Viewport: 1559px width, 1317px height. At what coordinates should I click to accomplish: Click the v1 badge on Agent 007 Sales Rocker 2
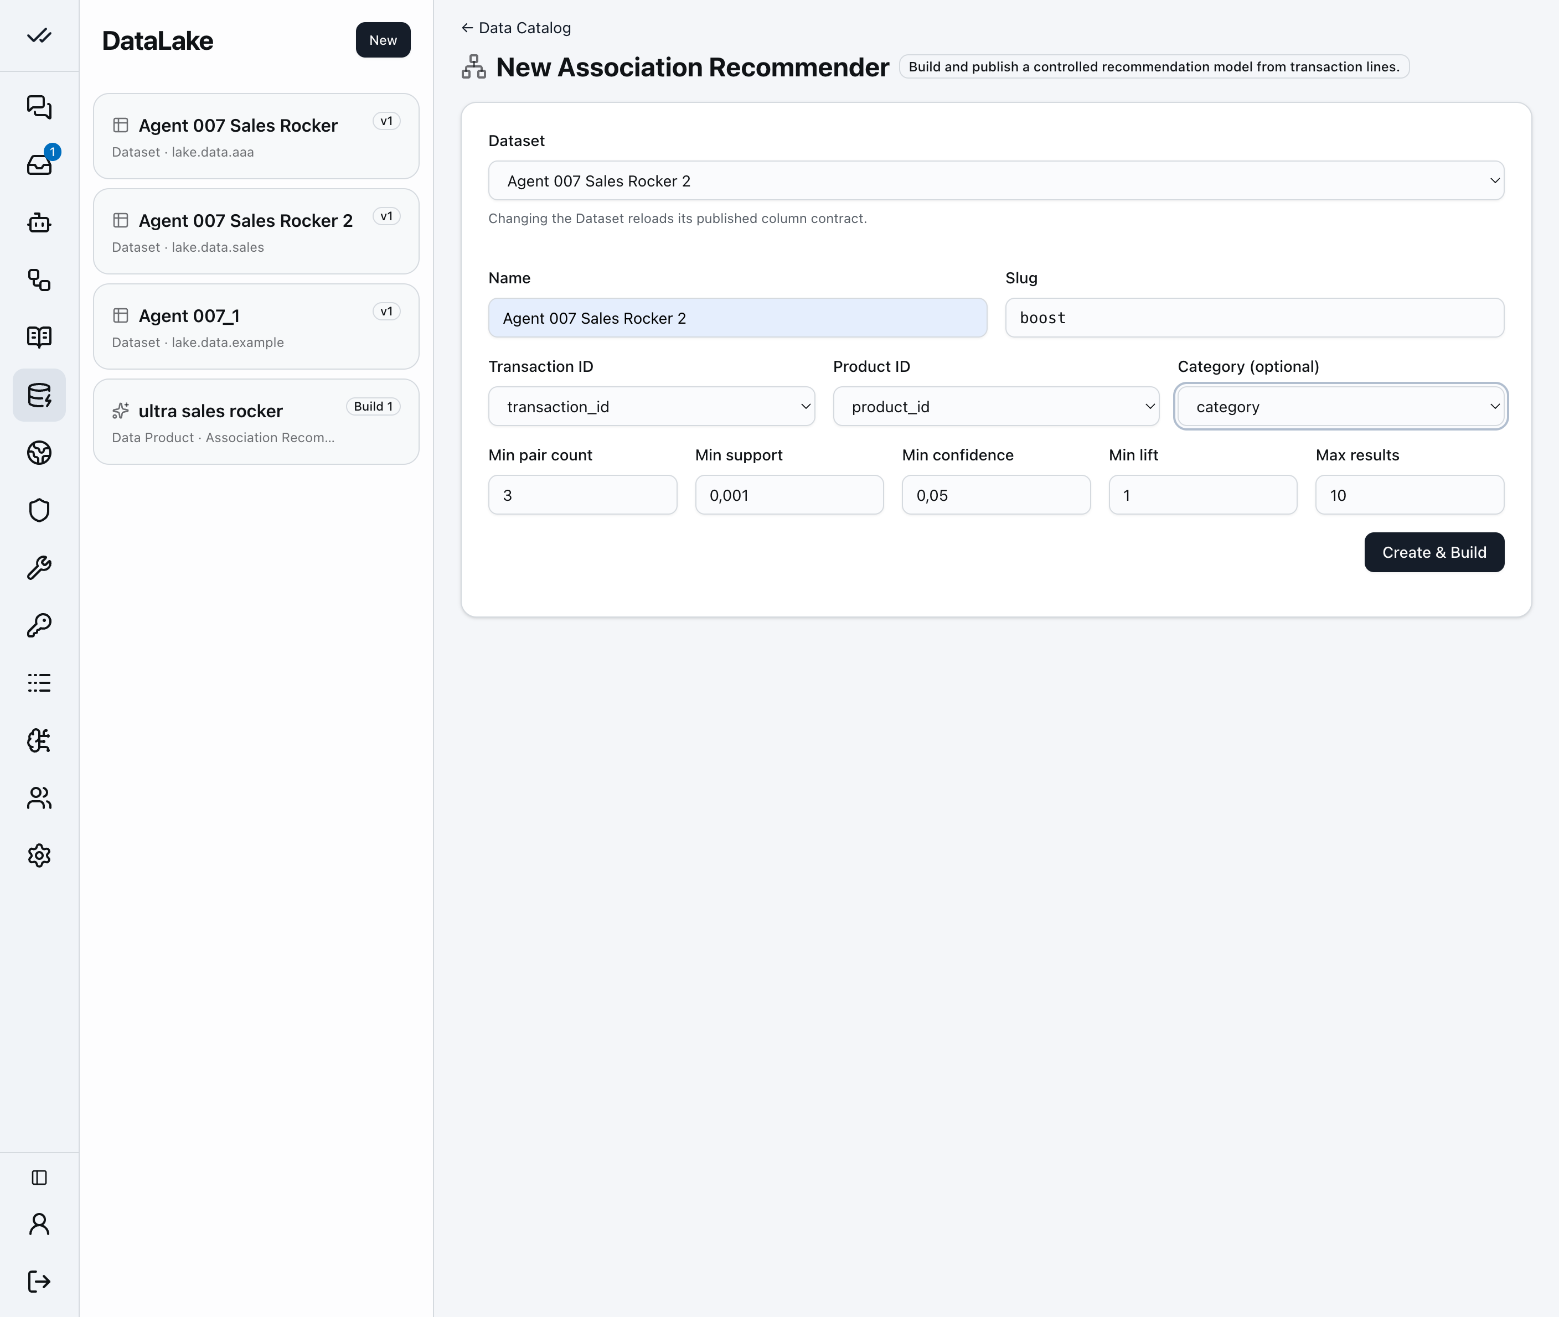point(386,216)
